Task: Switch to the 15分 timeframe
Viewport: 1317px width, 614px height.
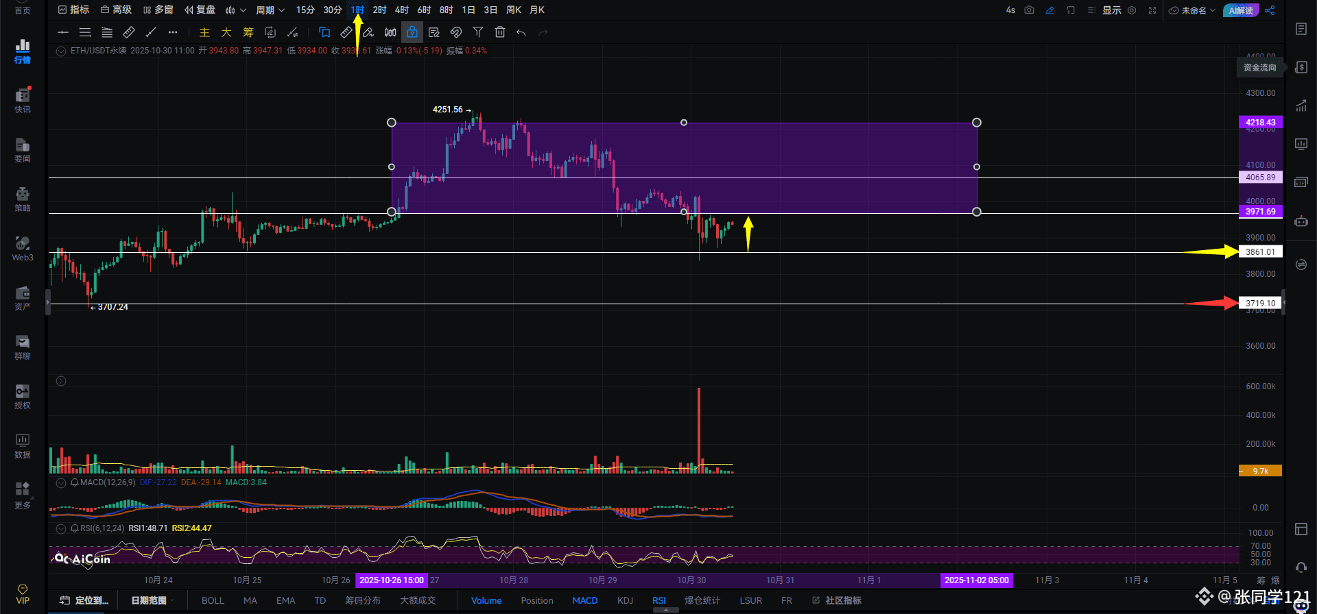Action: click(x=305, y=10)
